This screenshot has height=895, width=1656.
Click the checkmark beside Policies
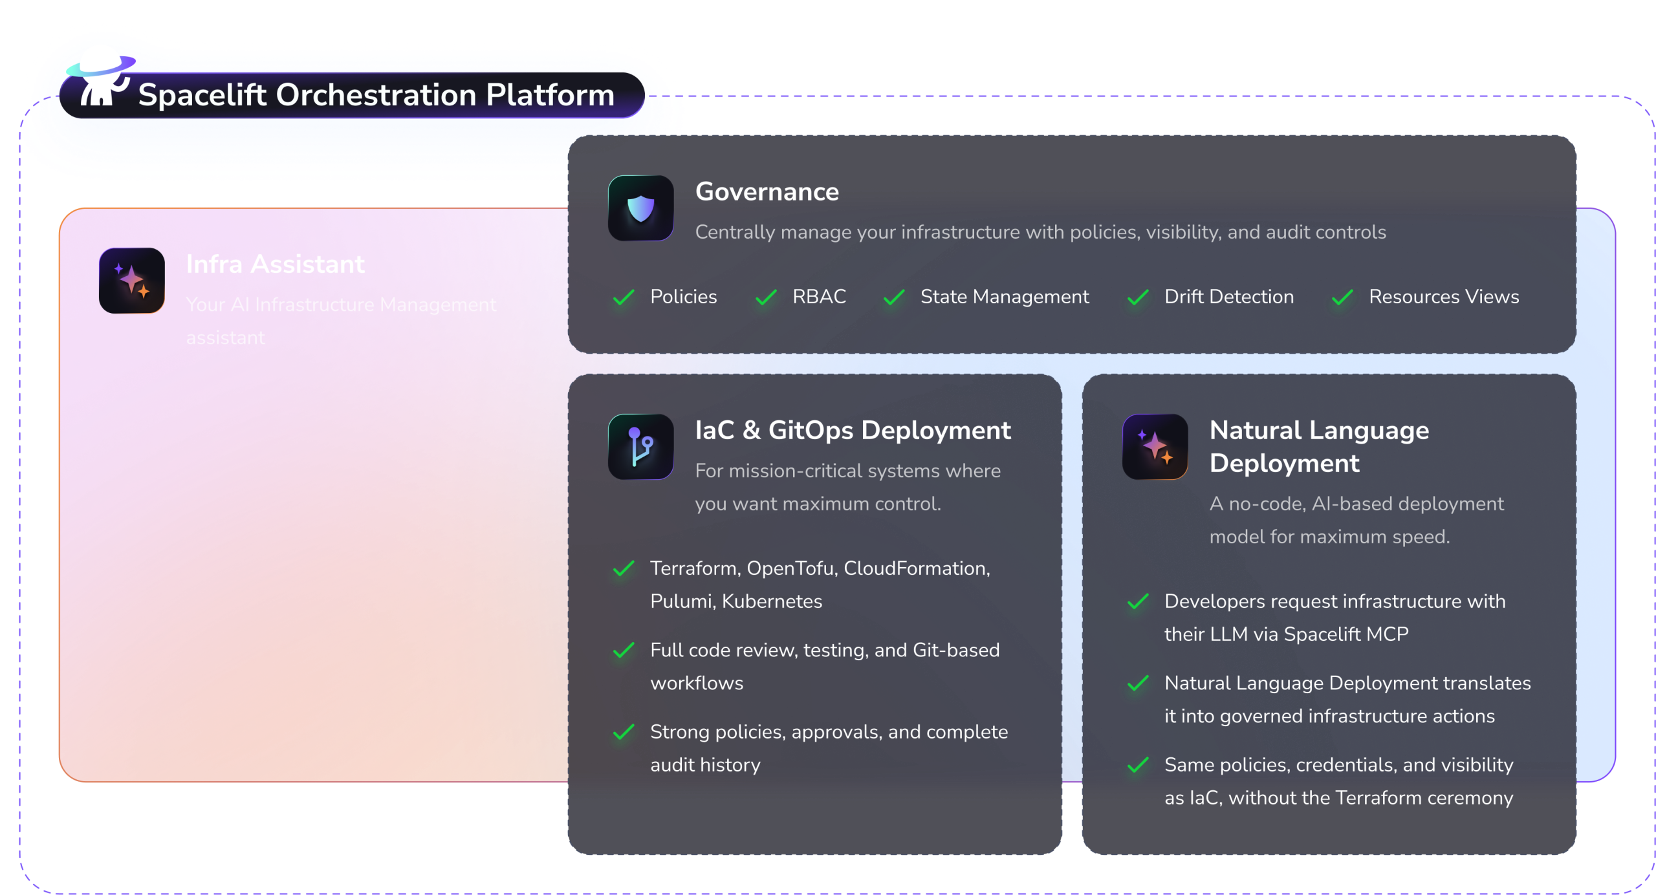click(x=623, y=297)
